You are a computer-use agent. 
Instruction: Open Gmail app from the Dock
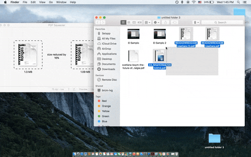(x=112, y=154)
